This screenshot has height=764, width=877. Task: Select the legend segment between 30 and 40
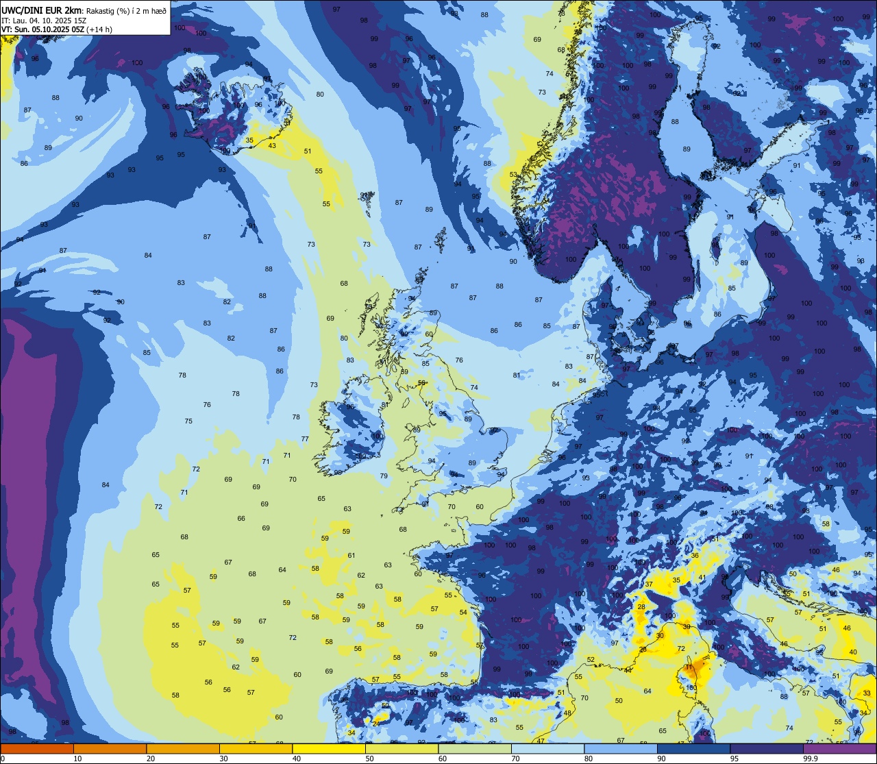pyautogui.click(x=256, y=749)
